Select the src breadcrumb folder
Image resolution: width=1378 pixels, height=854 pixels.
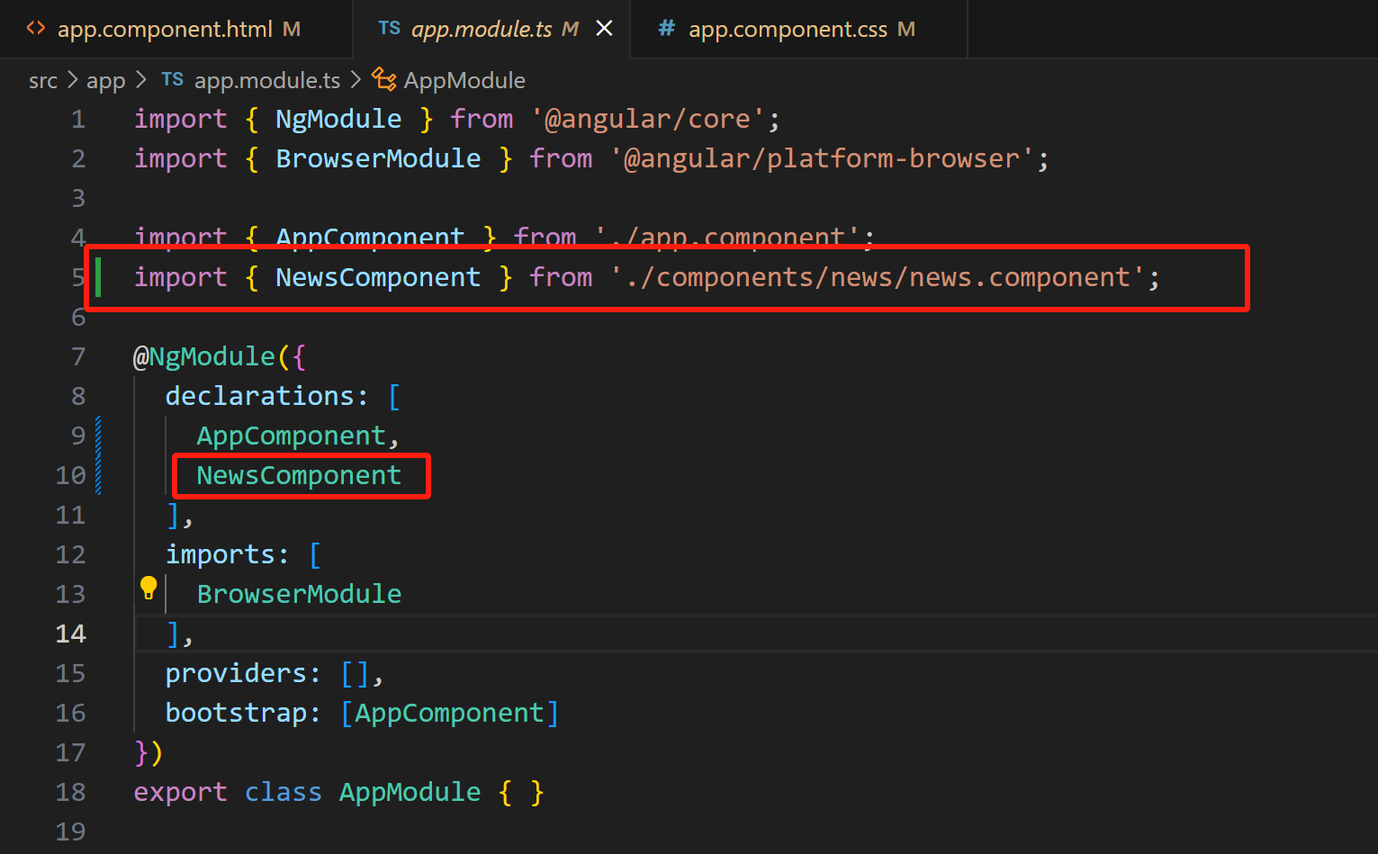point(43,80)
